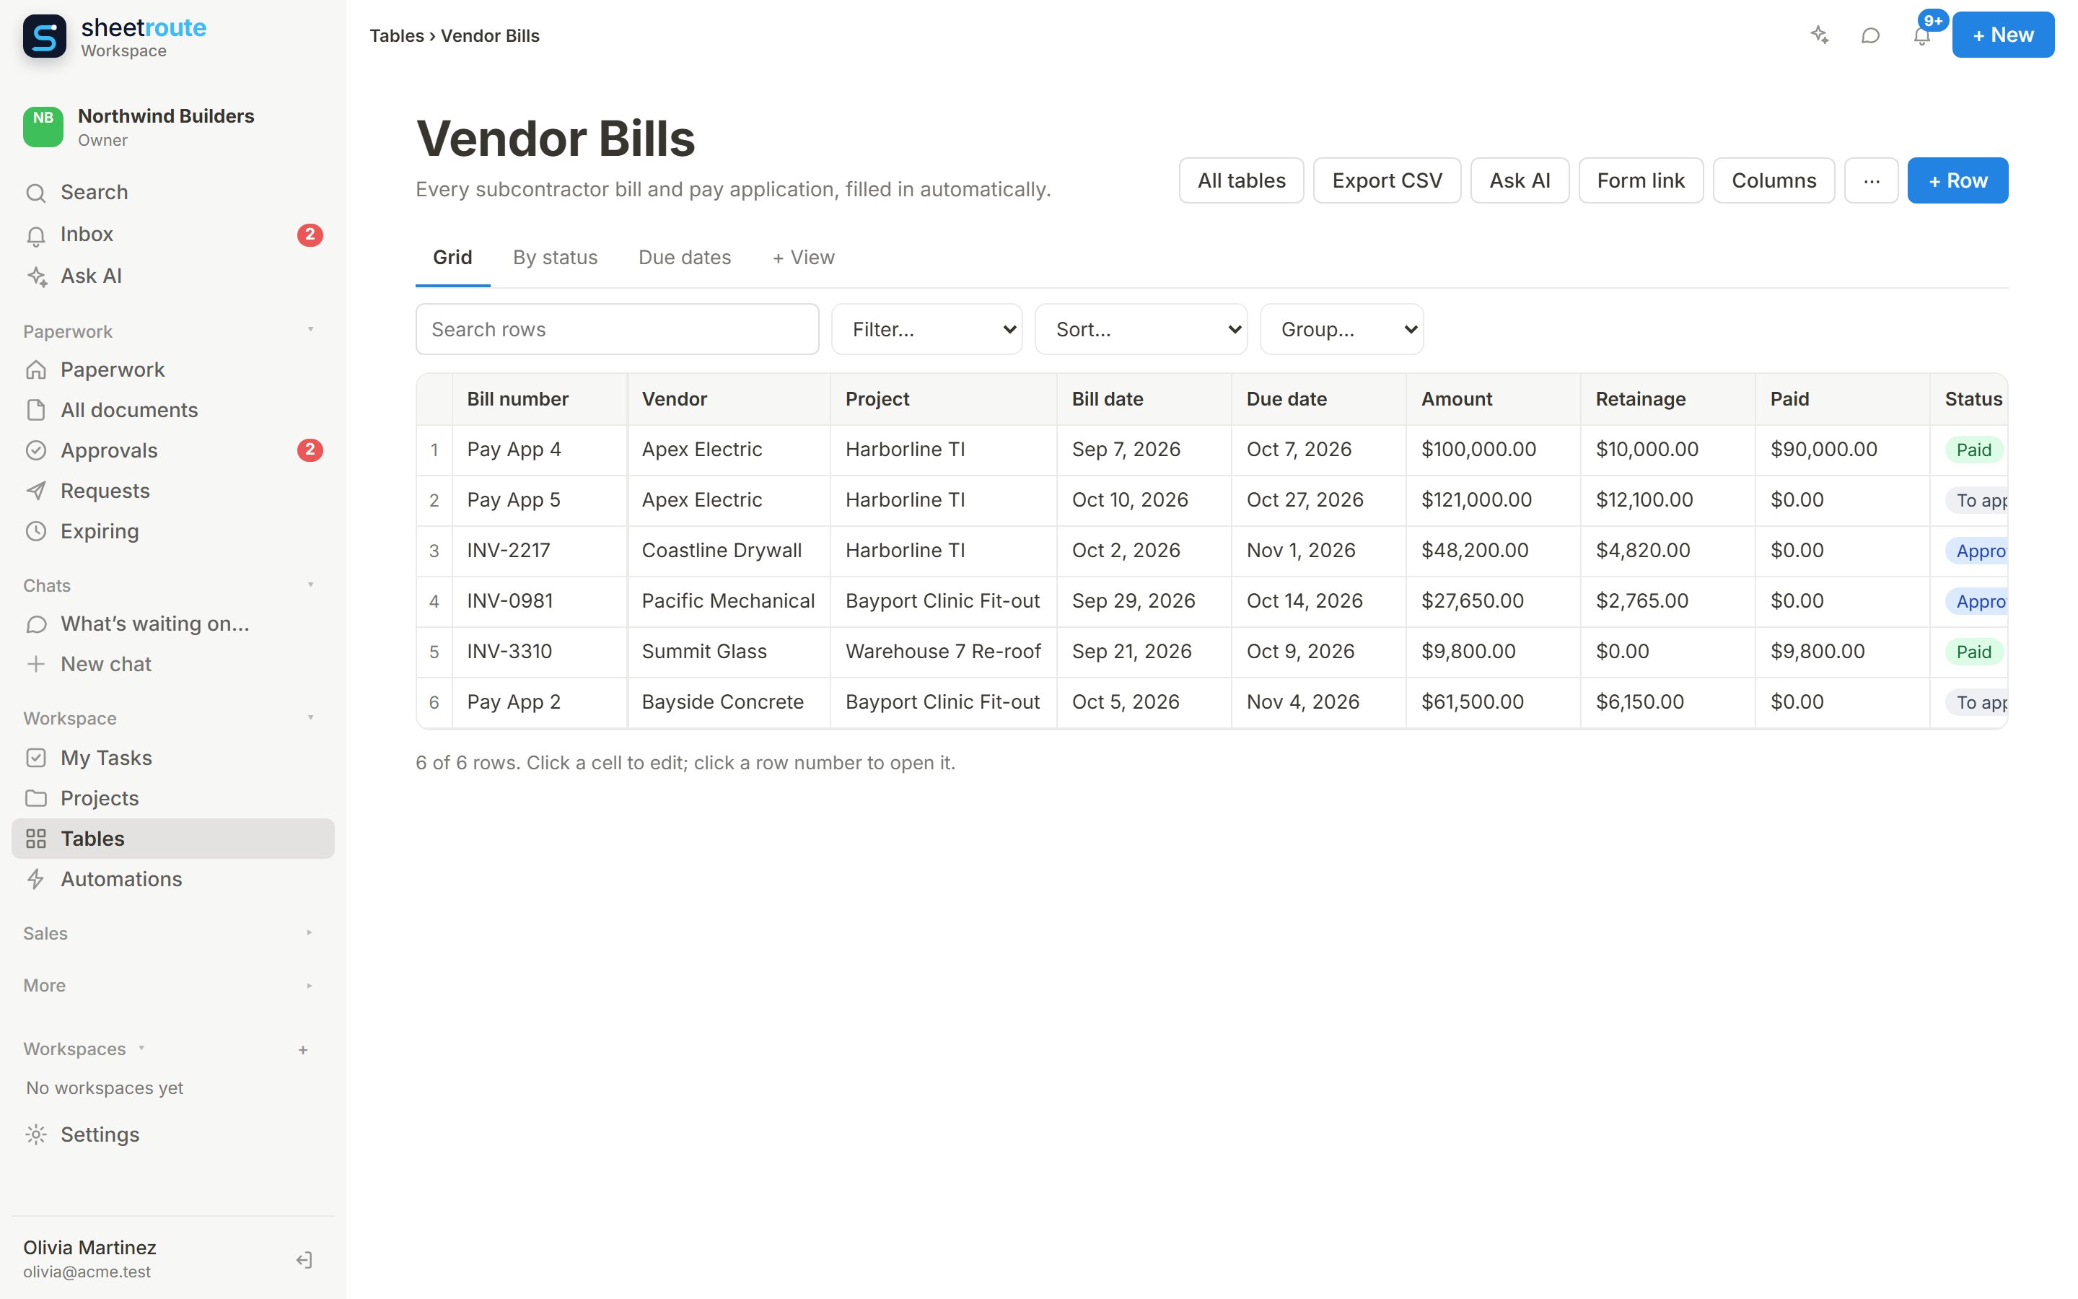Add a workspace with the plus icon
Viewport: 2078px width, 1299px height.
[303, 1050]
